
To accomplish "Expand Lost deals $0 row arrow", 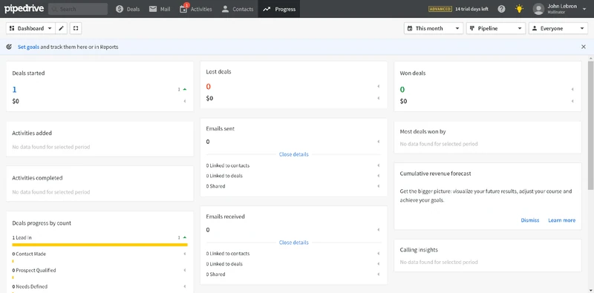I will pos(379,98).
